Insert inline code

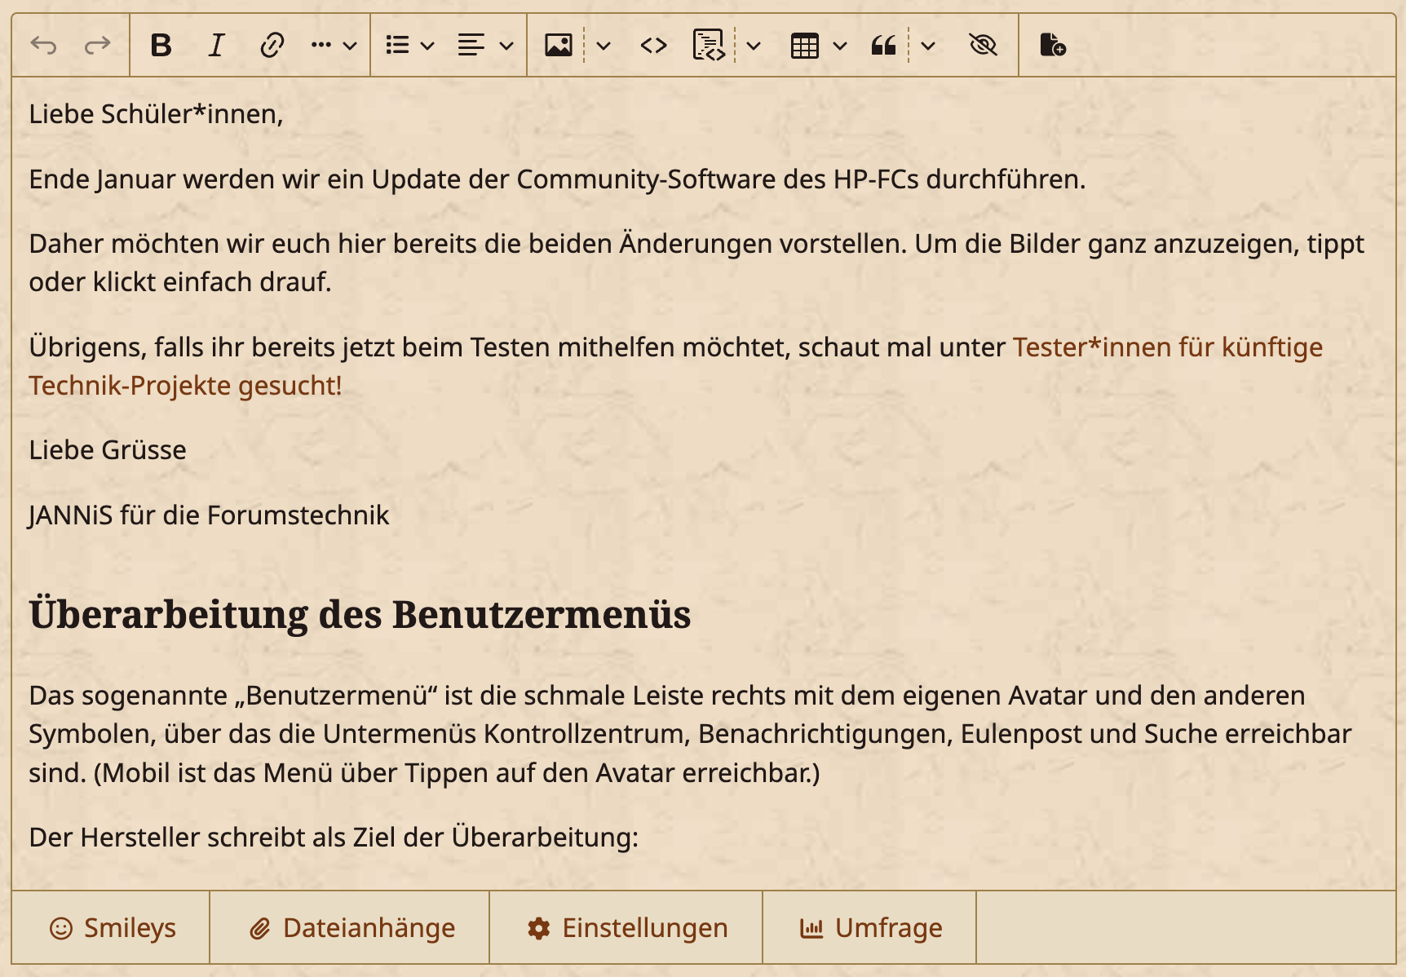coord(654,46)
